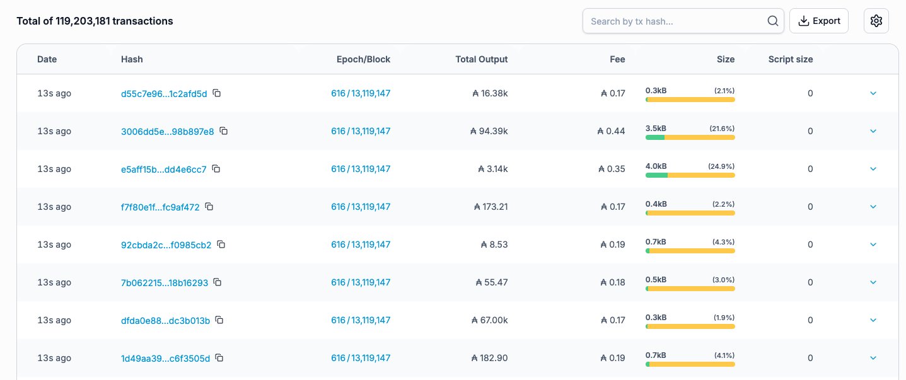Click the Fee column header
The width and height of the screenshot is (906, 380).
coord(617,59)
